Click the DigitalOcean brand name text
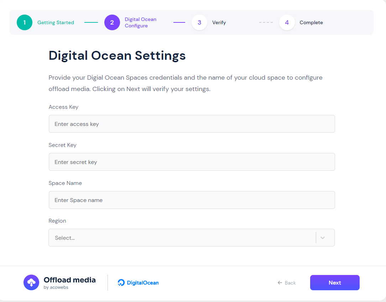386x302 pixels. coord(143,283)
